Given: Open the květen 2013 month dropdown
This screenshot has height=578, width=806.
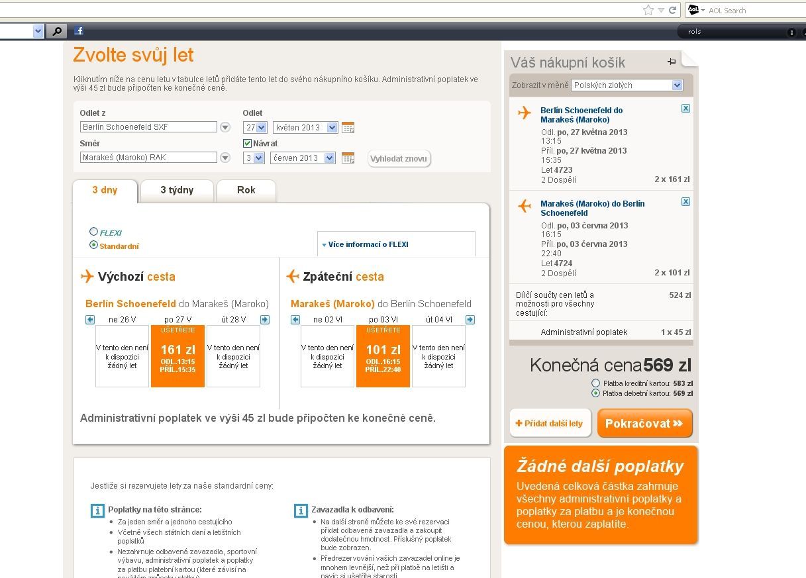Looking at the screenshot, I should (x=305, y=127).
